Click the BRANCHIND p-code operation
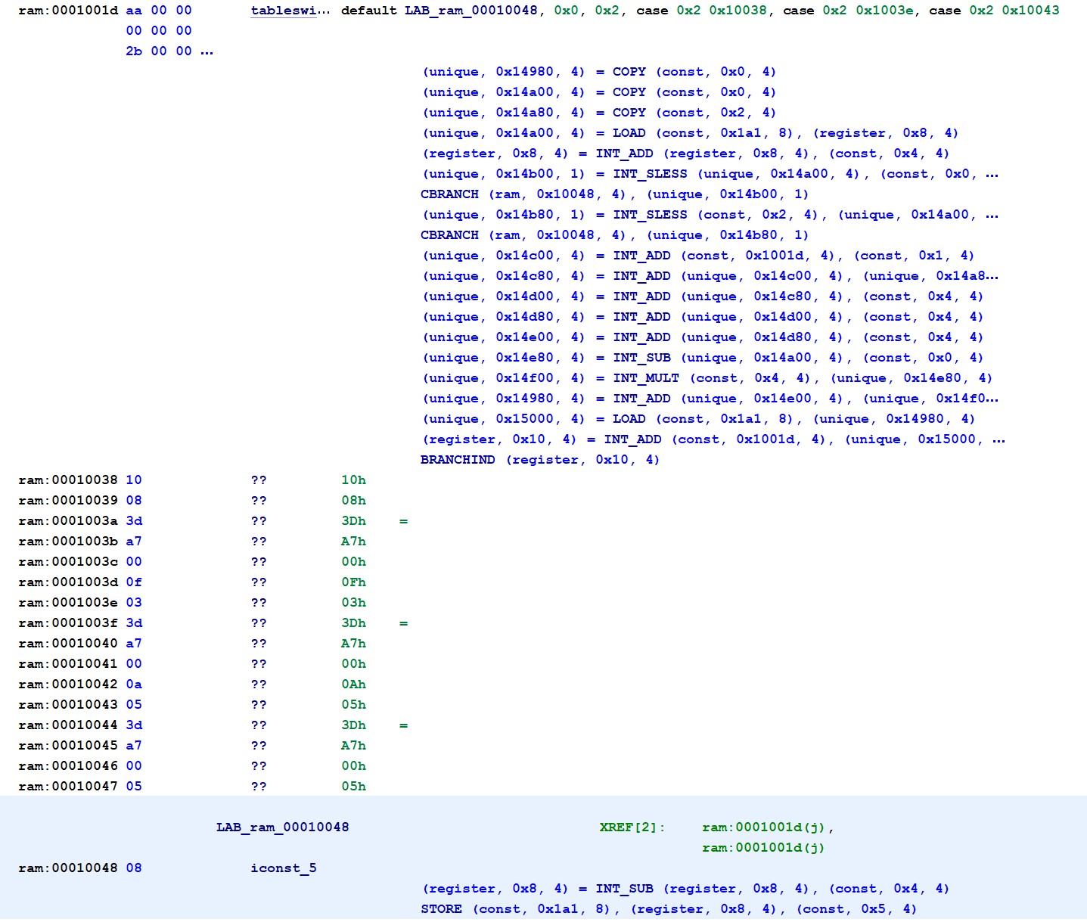 [x=458, y=459]
